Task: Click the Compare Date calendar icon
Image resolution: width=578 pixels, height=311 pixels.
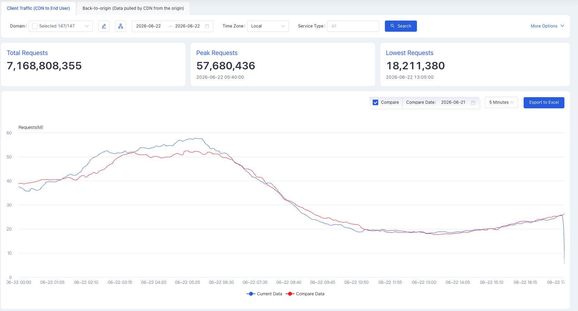Action: 473,102
